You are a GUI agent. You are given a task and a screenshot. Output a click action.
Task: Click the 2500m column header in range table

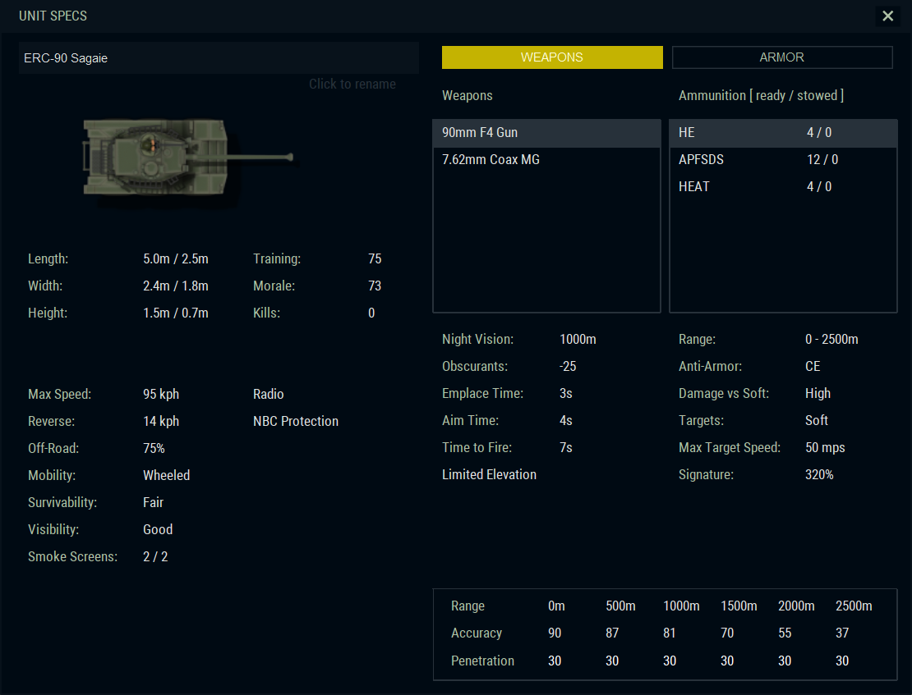854,606
